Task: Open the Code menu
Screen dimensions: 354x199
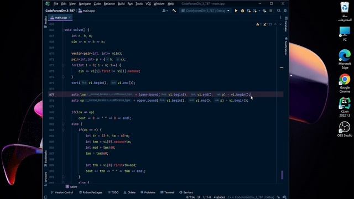Action: tap(97, 4)
